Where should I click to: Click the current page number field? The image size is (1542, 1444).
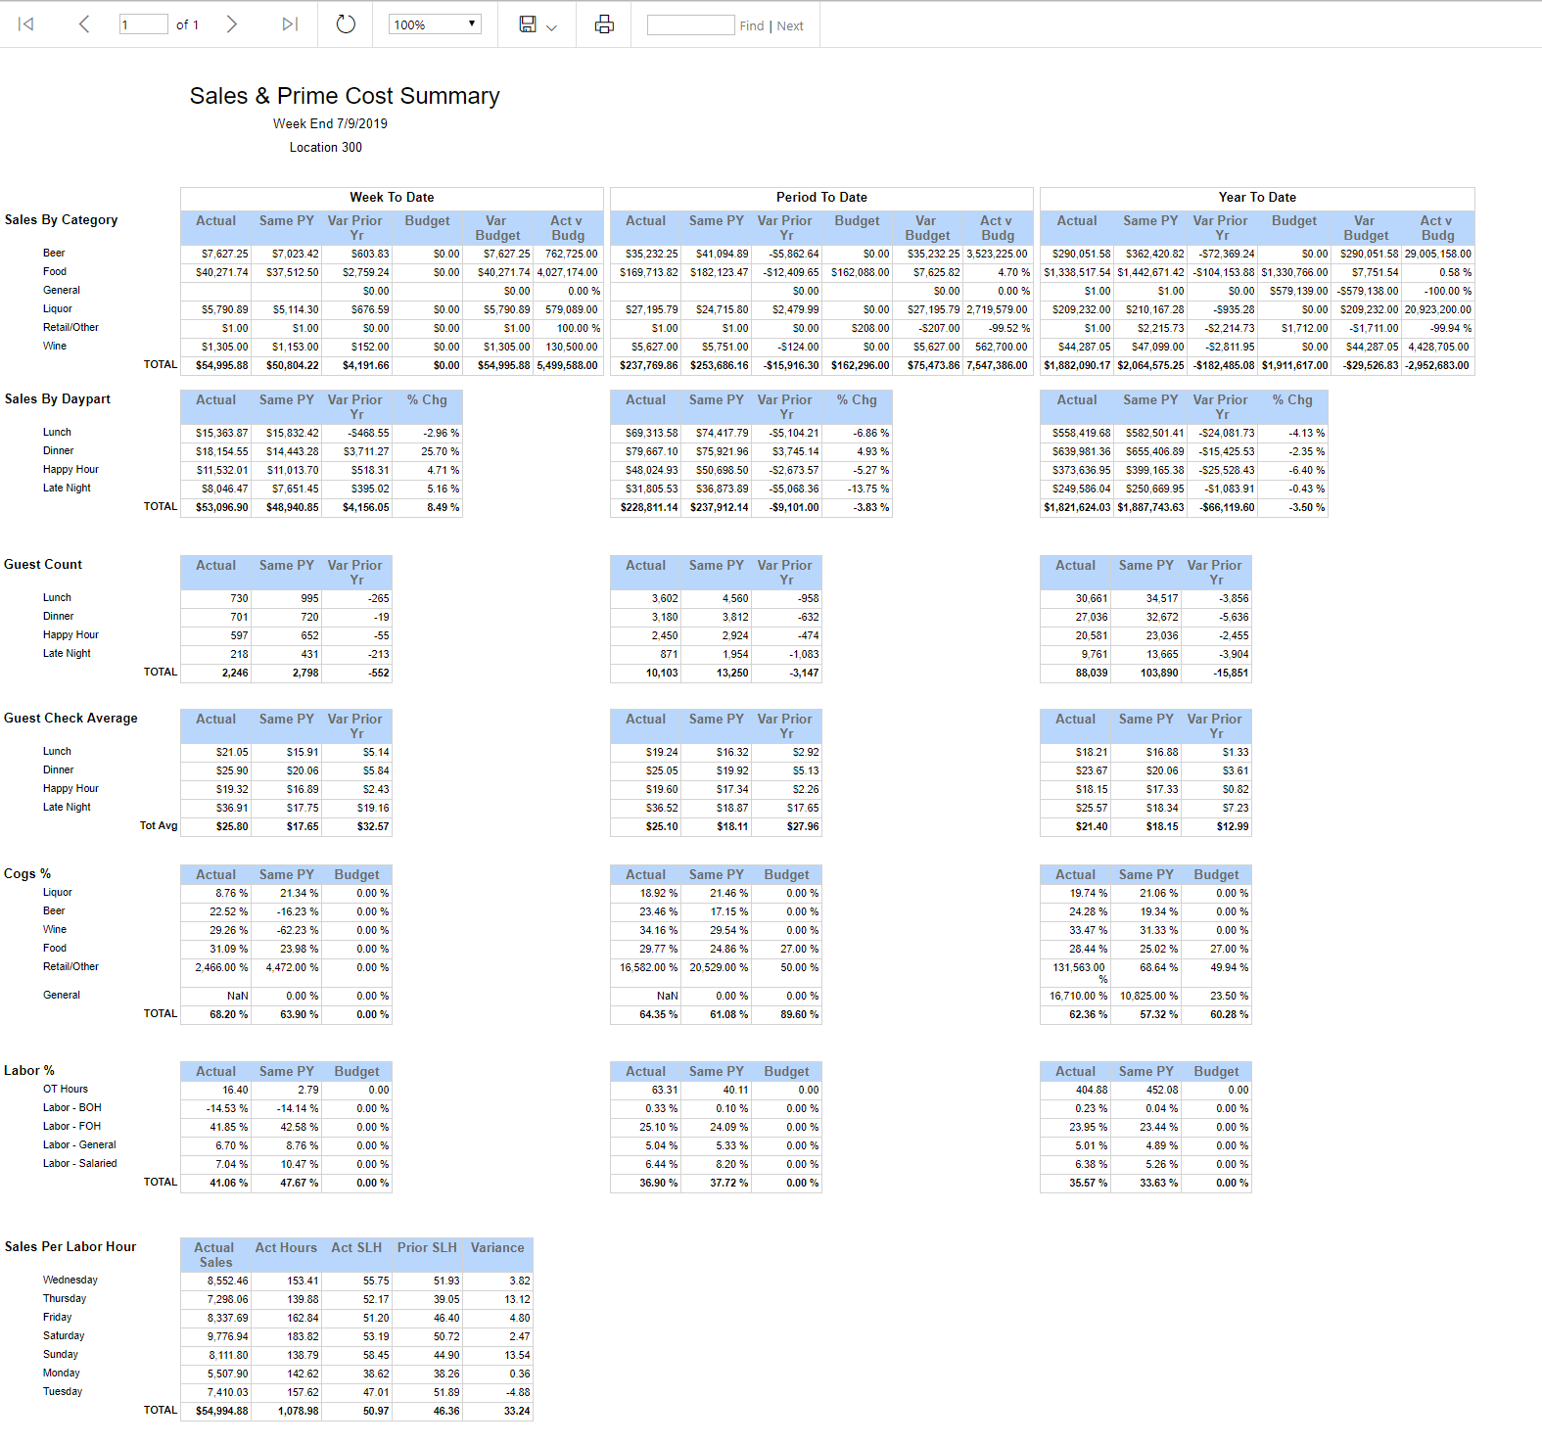(x=143, y=24)
